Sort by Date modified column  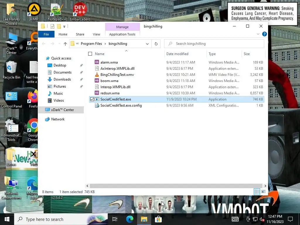[x=185, y=54]
